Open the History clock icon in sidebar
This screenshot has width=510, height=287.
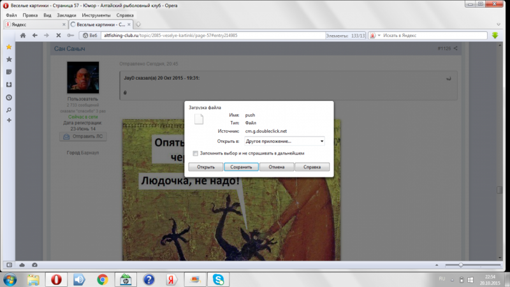(x=9, y=98)
